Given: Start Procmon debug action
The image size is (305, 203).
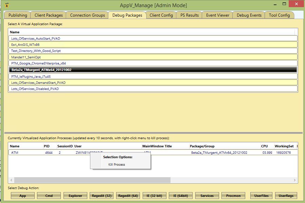Looking at the screenshot, I should pyautogui.click(x=233, y=196).
